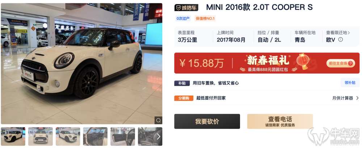Click the arrow icon on 前往主会场
362x148 pixels.
click(351, 63)
